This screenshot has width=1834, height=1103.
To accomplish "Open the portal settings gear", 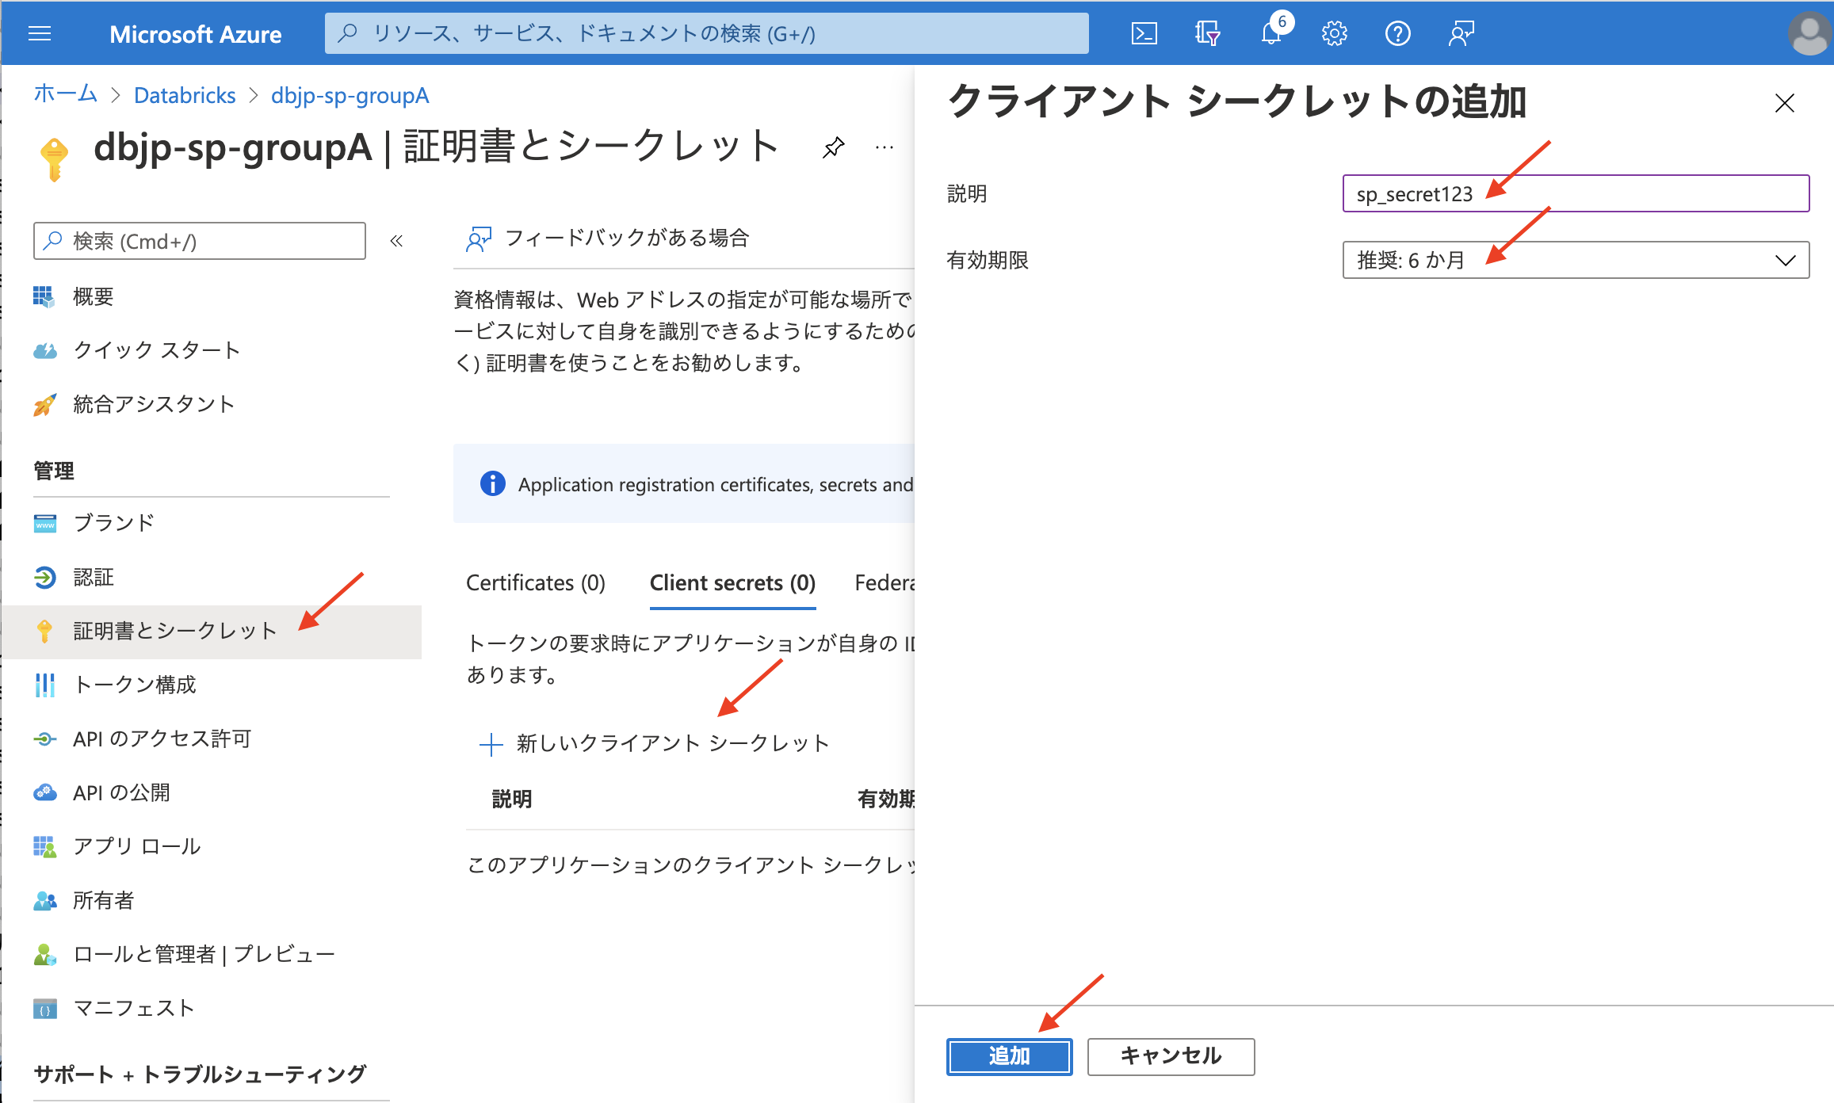I will tap(1334, 33).
